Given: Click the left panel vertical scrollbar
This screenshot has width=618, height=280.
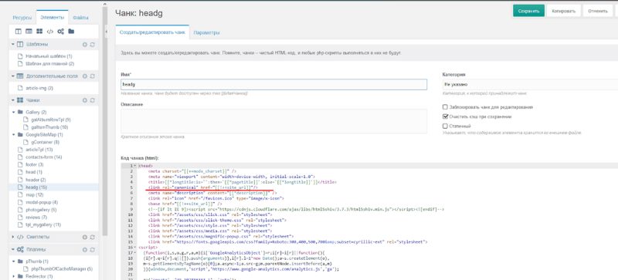Looking at the screenshot, I should tap(105, 122).
